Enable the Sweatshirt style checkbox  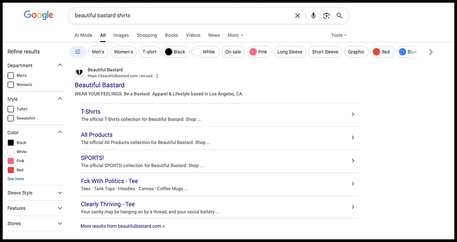click(x=11, y=118)
